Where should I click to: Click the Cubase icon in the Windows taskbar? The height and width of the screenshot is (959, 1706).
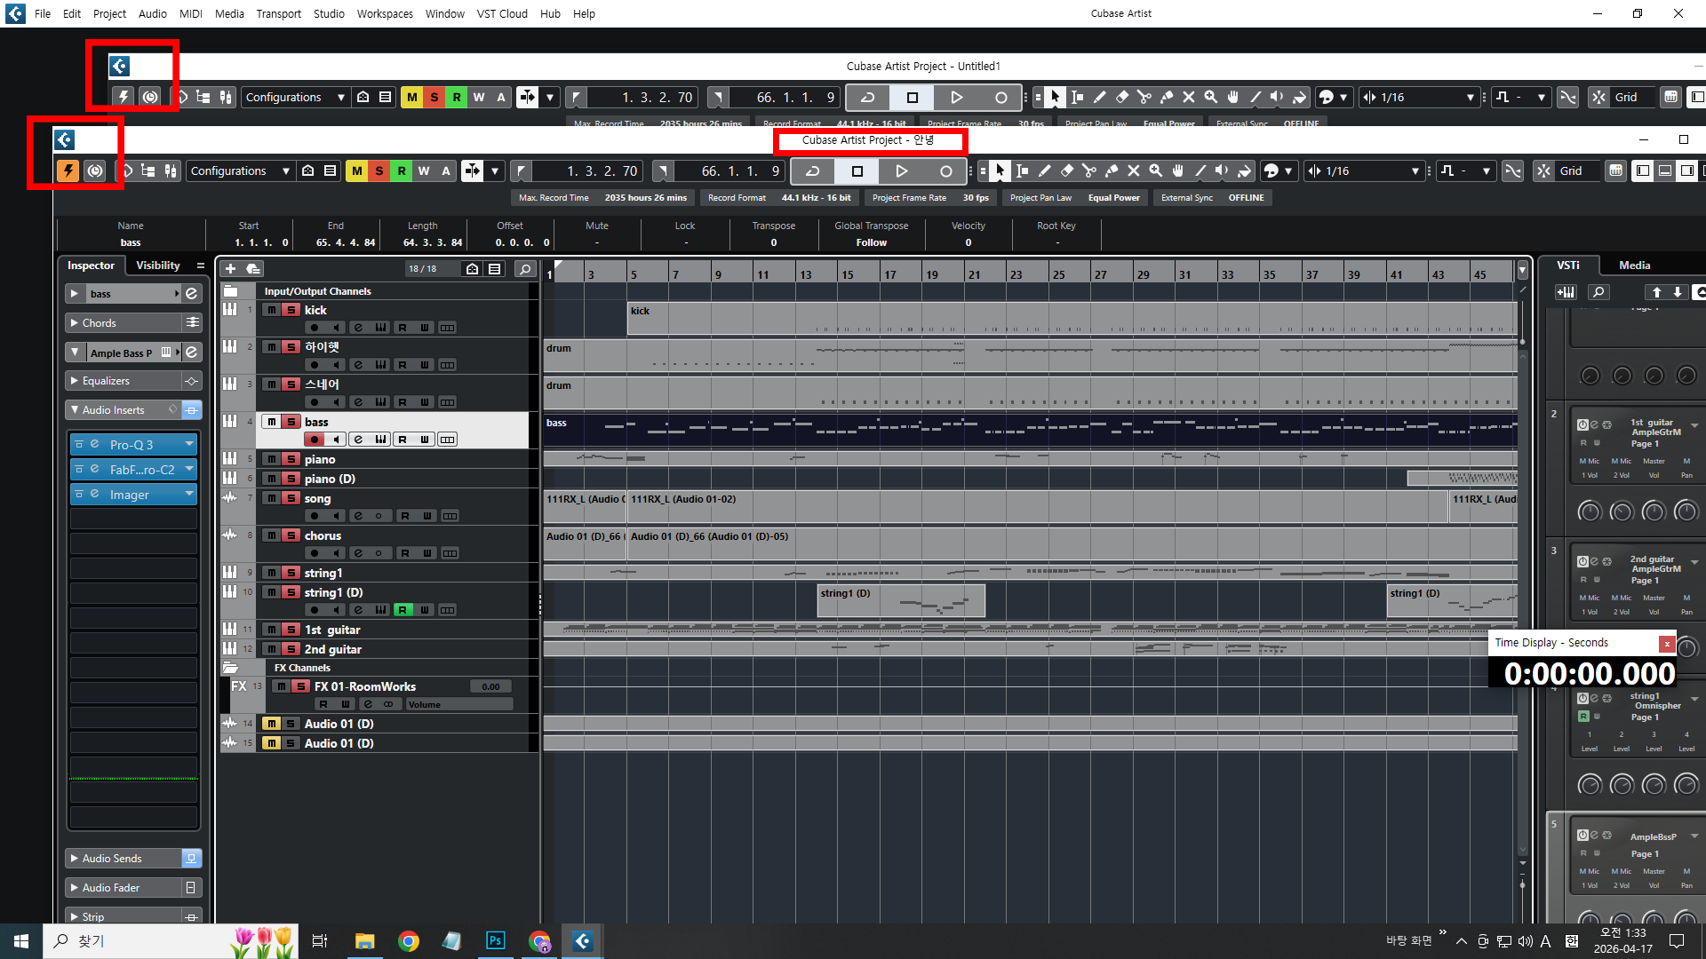click(x=583, y=941)
